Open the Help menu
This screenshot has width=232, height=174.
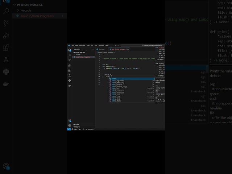107,45
